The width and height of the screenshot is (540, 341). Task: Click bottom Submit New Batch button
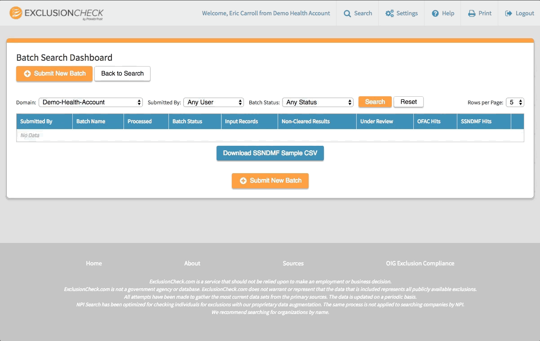pos(270,181)
